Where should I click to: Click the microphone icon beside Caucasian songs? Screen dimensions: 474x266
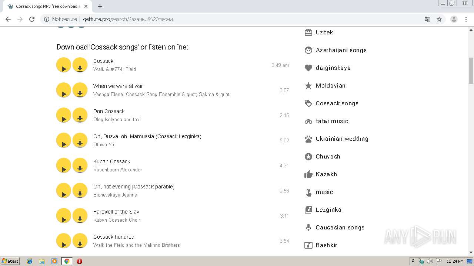[308, 228]
